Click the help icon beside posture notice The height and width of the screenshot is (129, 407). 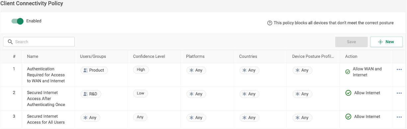pyautogui.click(x=270, y=23)
